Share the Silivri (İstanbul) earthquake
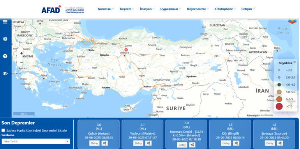The width and height of the screenshot is (300, 149). point(192,145)
